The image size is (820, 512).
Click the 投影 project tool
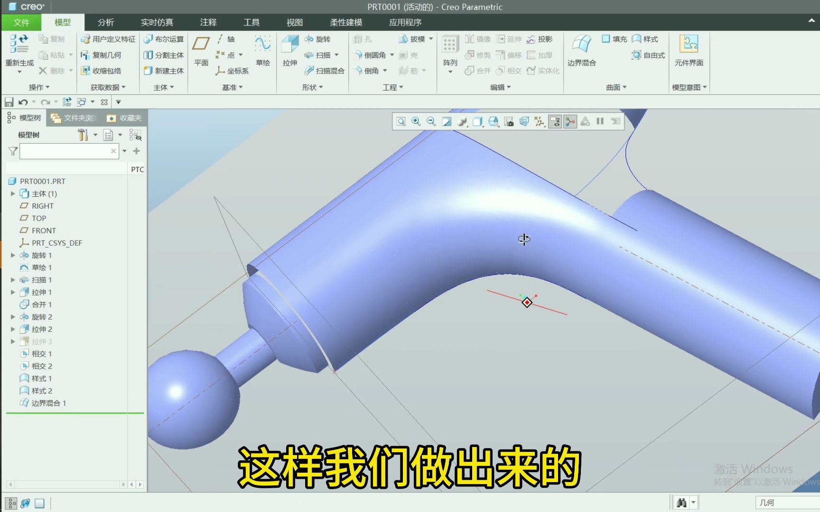[539, 39]
